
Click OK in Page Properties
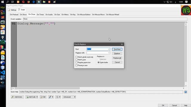163,105
